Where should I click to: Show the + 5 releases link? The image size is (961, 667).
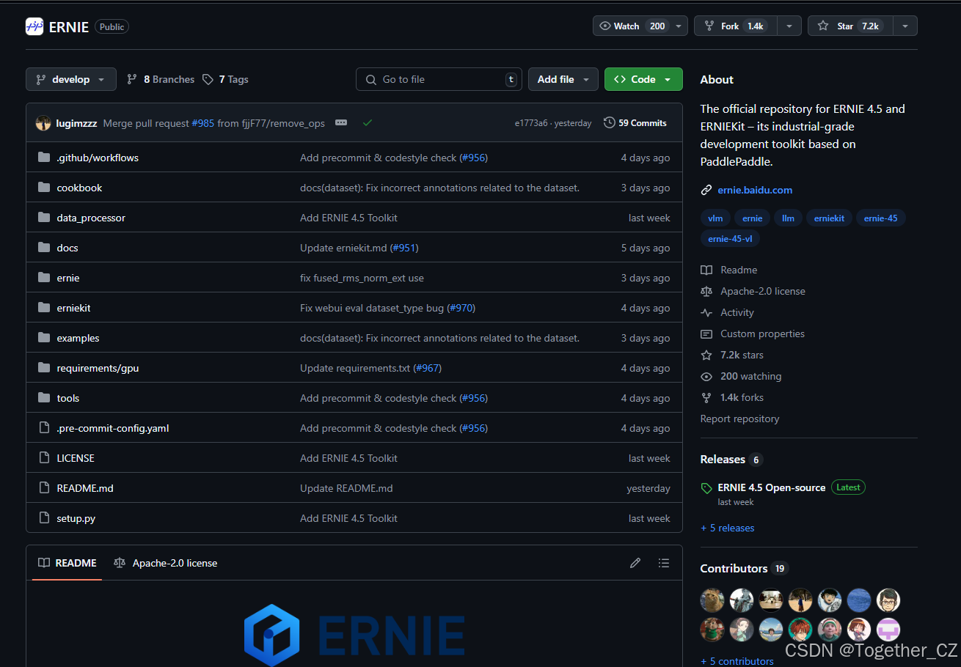click(727, 528)
